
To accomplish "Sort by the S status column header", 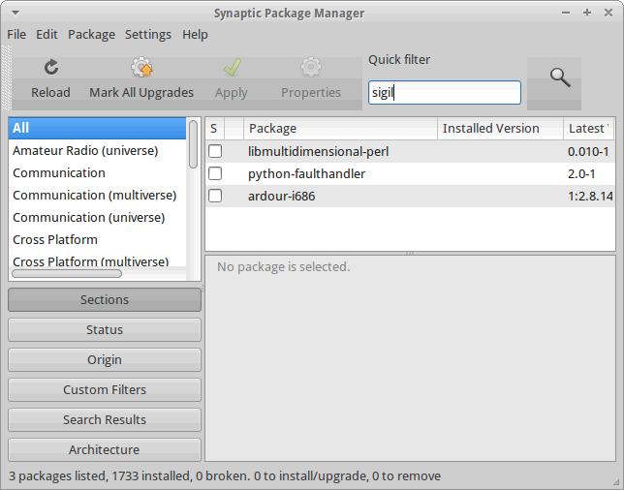I will point(214,129).
